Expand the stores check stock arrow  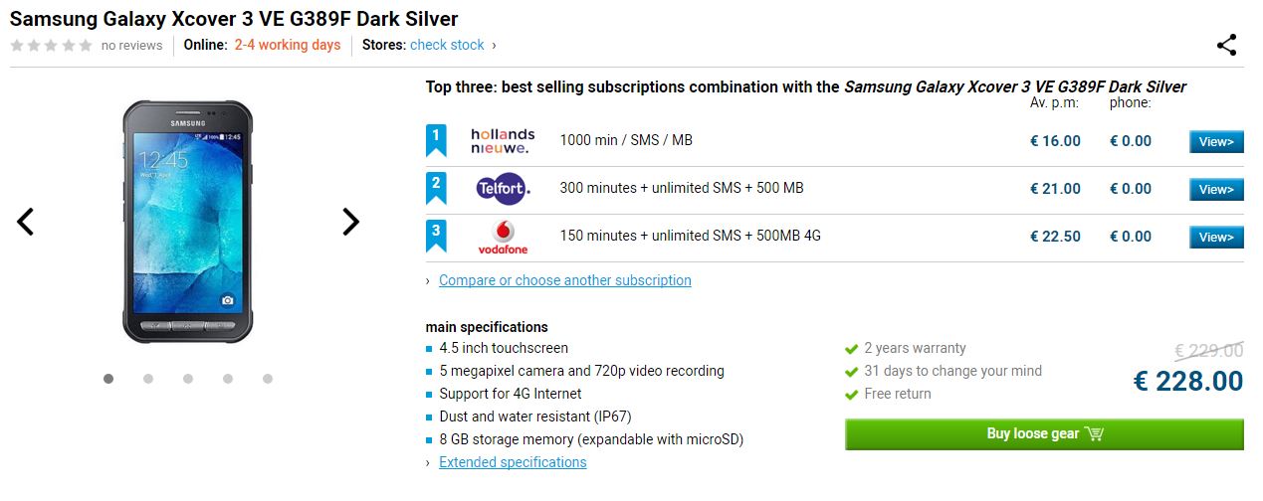[x=494, y=46]
